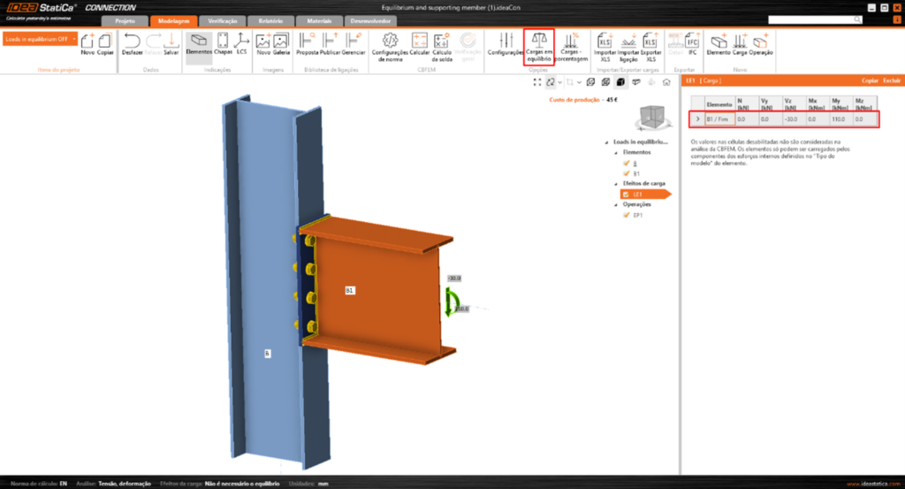The width and height of the screenshot is (905, 489).
Task: Click the Copiar link in LE1 panel
Action: coord(870,80)
